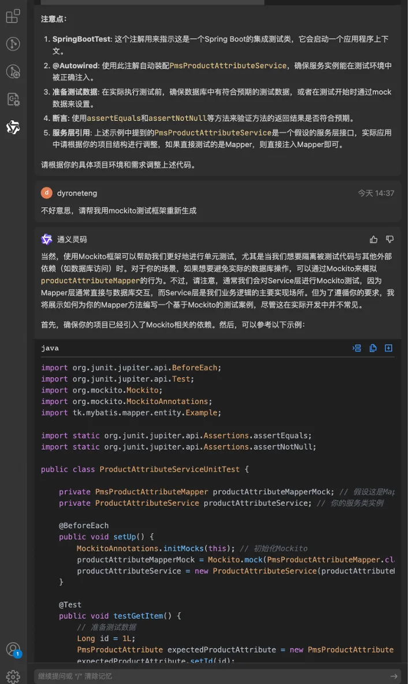The width and height of the screenshot is (409, 684).
Task: Insert the java code block at cursor
Action: [x=357, y=348]
